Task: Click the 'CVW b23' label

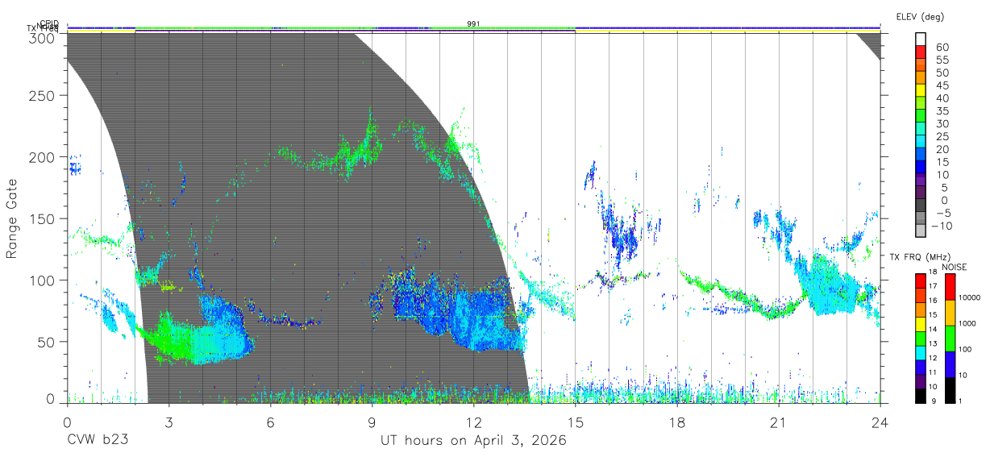Action: click(98, 441)
